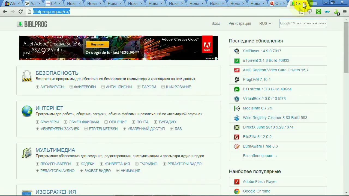Click the browser back arrow
This screenshot has width=349, height=196.
coord(5,11)
